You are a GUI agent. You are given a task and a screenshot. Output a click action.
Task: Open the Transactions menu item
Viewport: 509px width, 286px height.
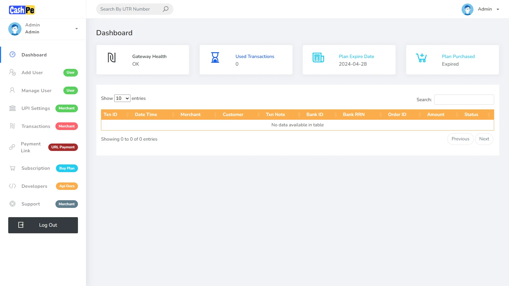36,126
